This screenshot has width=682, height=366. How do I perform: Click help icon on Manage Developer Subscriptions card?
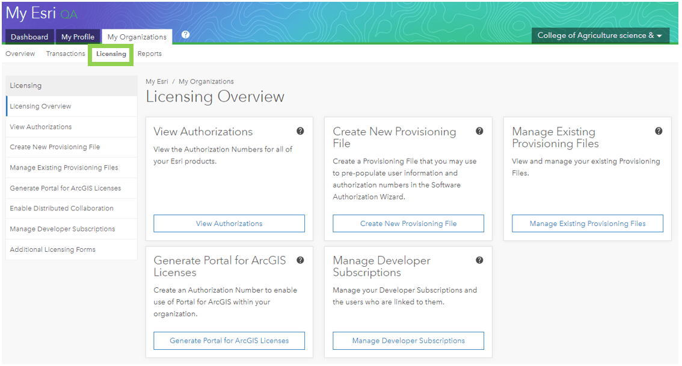[x=479, y=260]
